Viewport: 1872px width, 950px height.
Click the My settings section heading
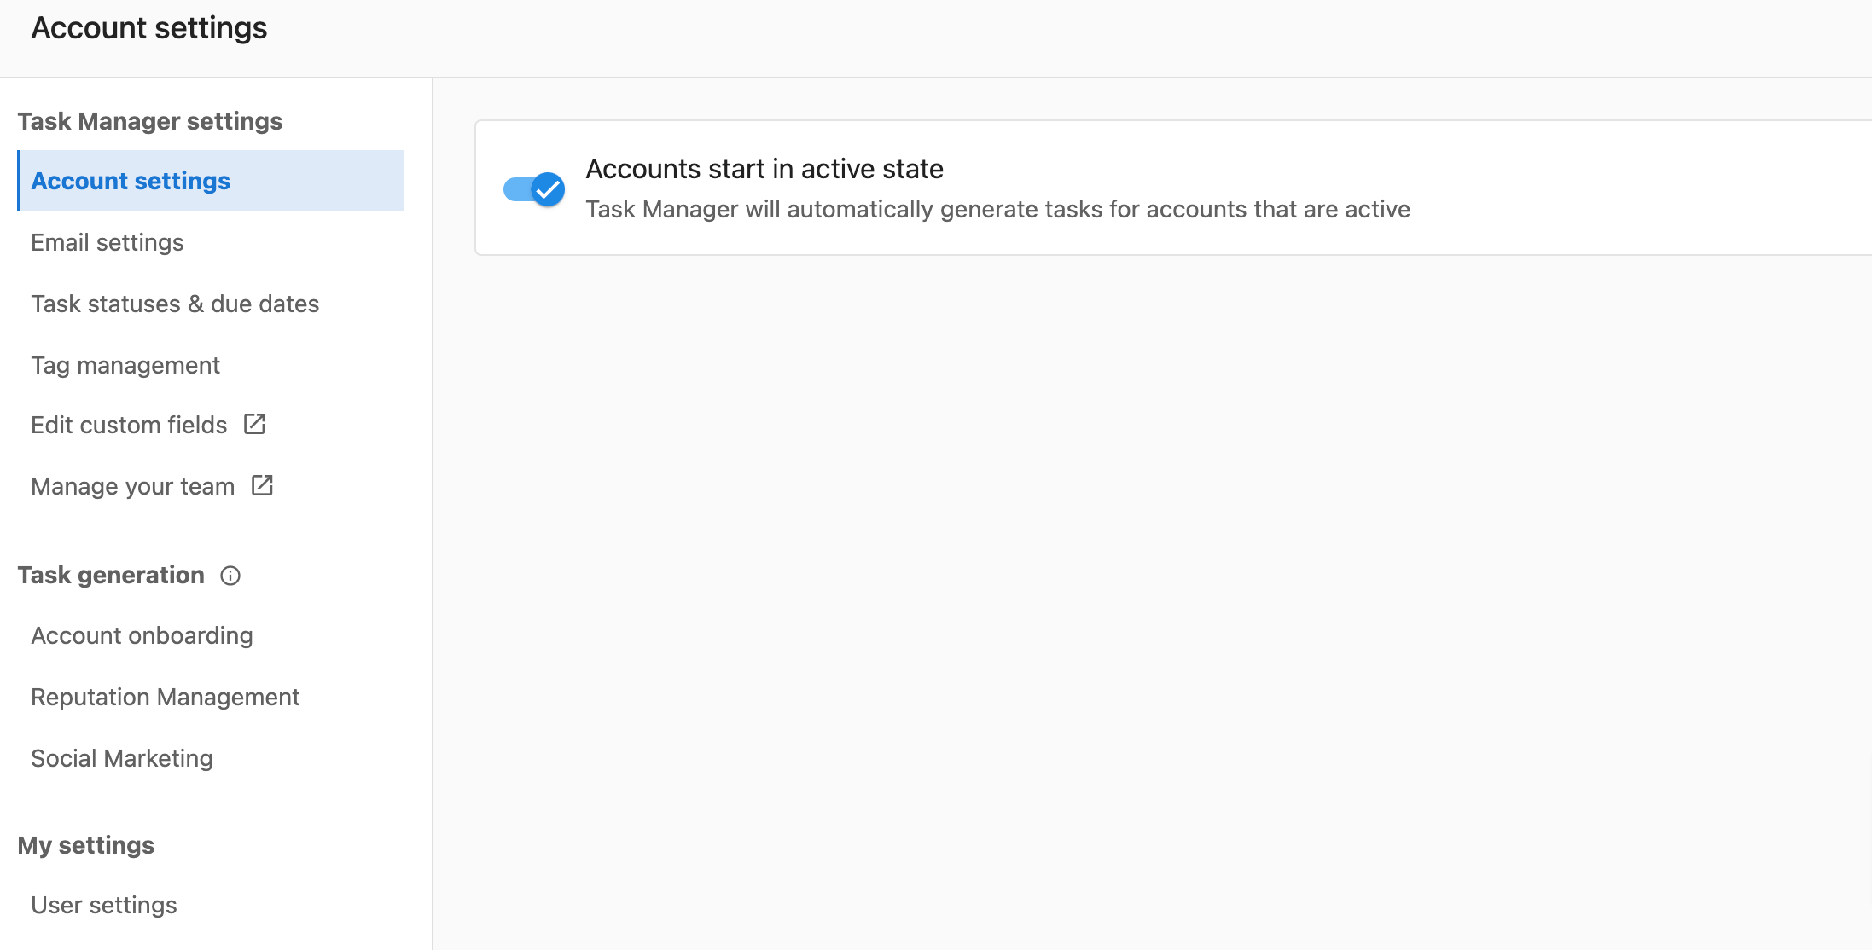[86, 845]
